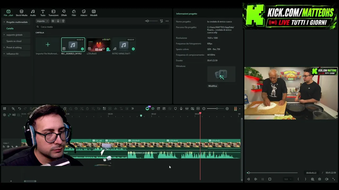Open the Effetti tab
This screenshot has width=339, height=190.
click(x=64, y=13)
